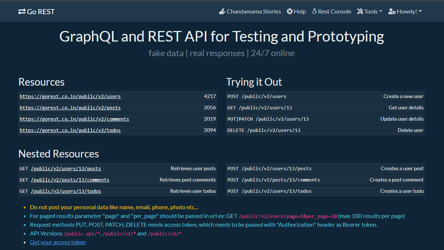
Task: Click the Chandamama Stories moon icon
Action: [222, 12]
